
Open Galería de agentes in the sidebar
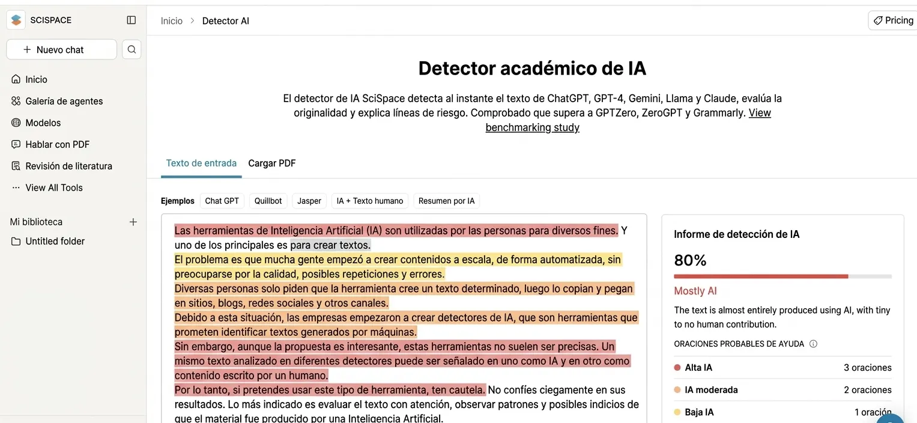click(64, 101)
